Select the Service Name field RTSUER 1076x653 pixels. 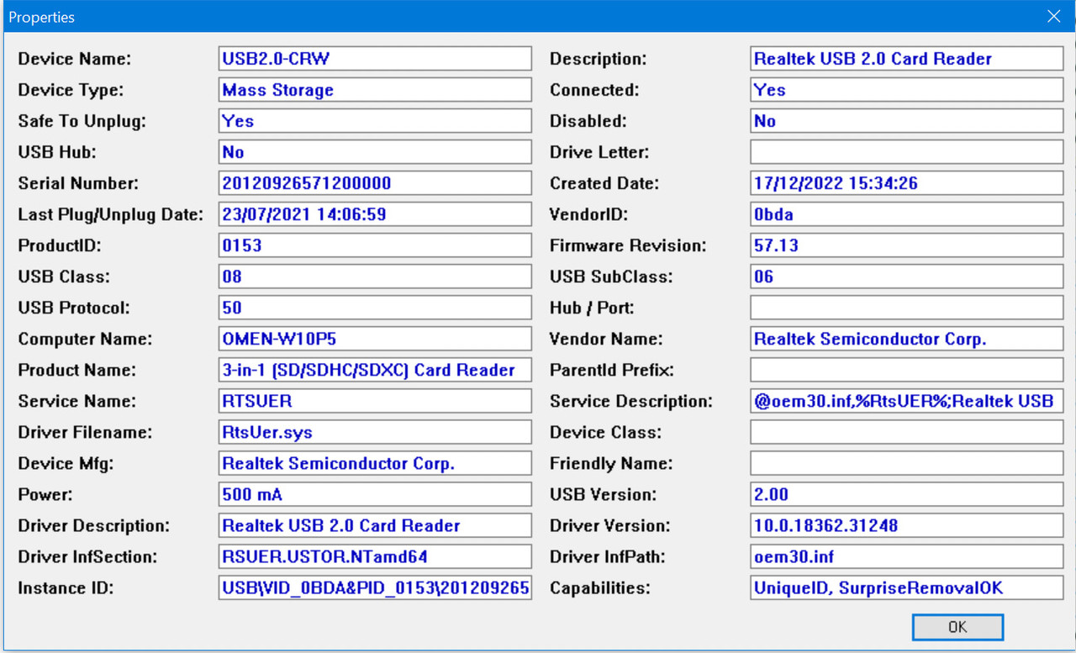coord(375,401)
